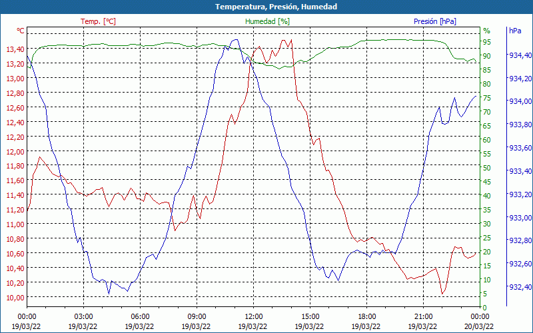Viewport: 533px width, 333px height.
Task: Click the 13,00 temperature axis value
Action: (x=15, y=79)
